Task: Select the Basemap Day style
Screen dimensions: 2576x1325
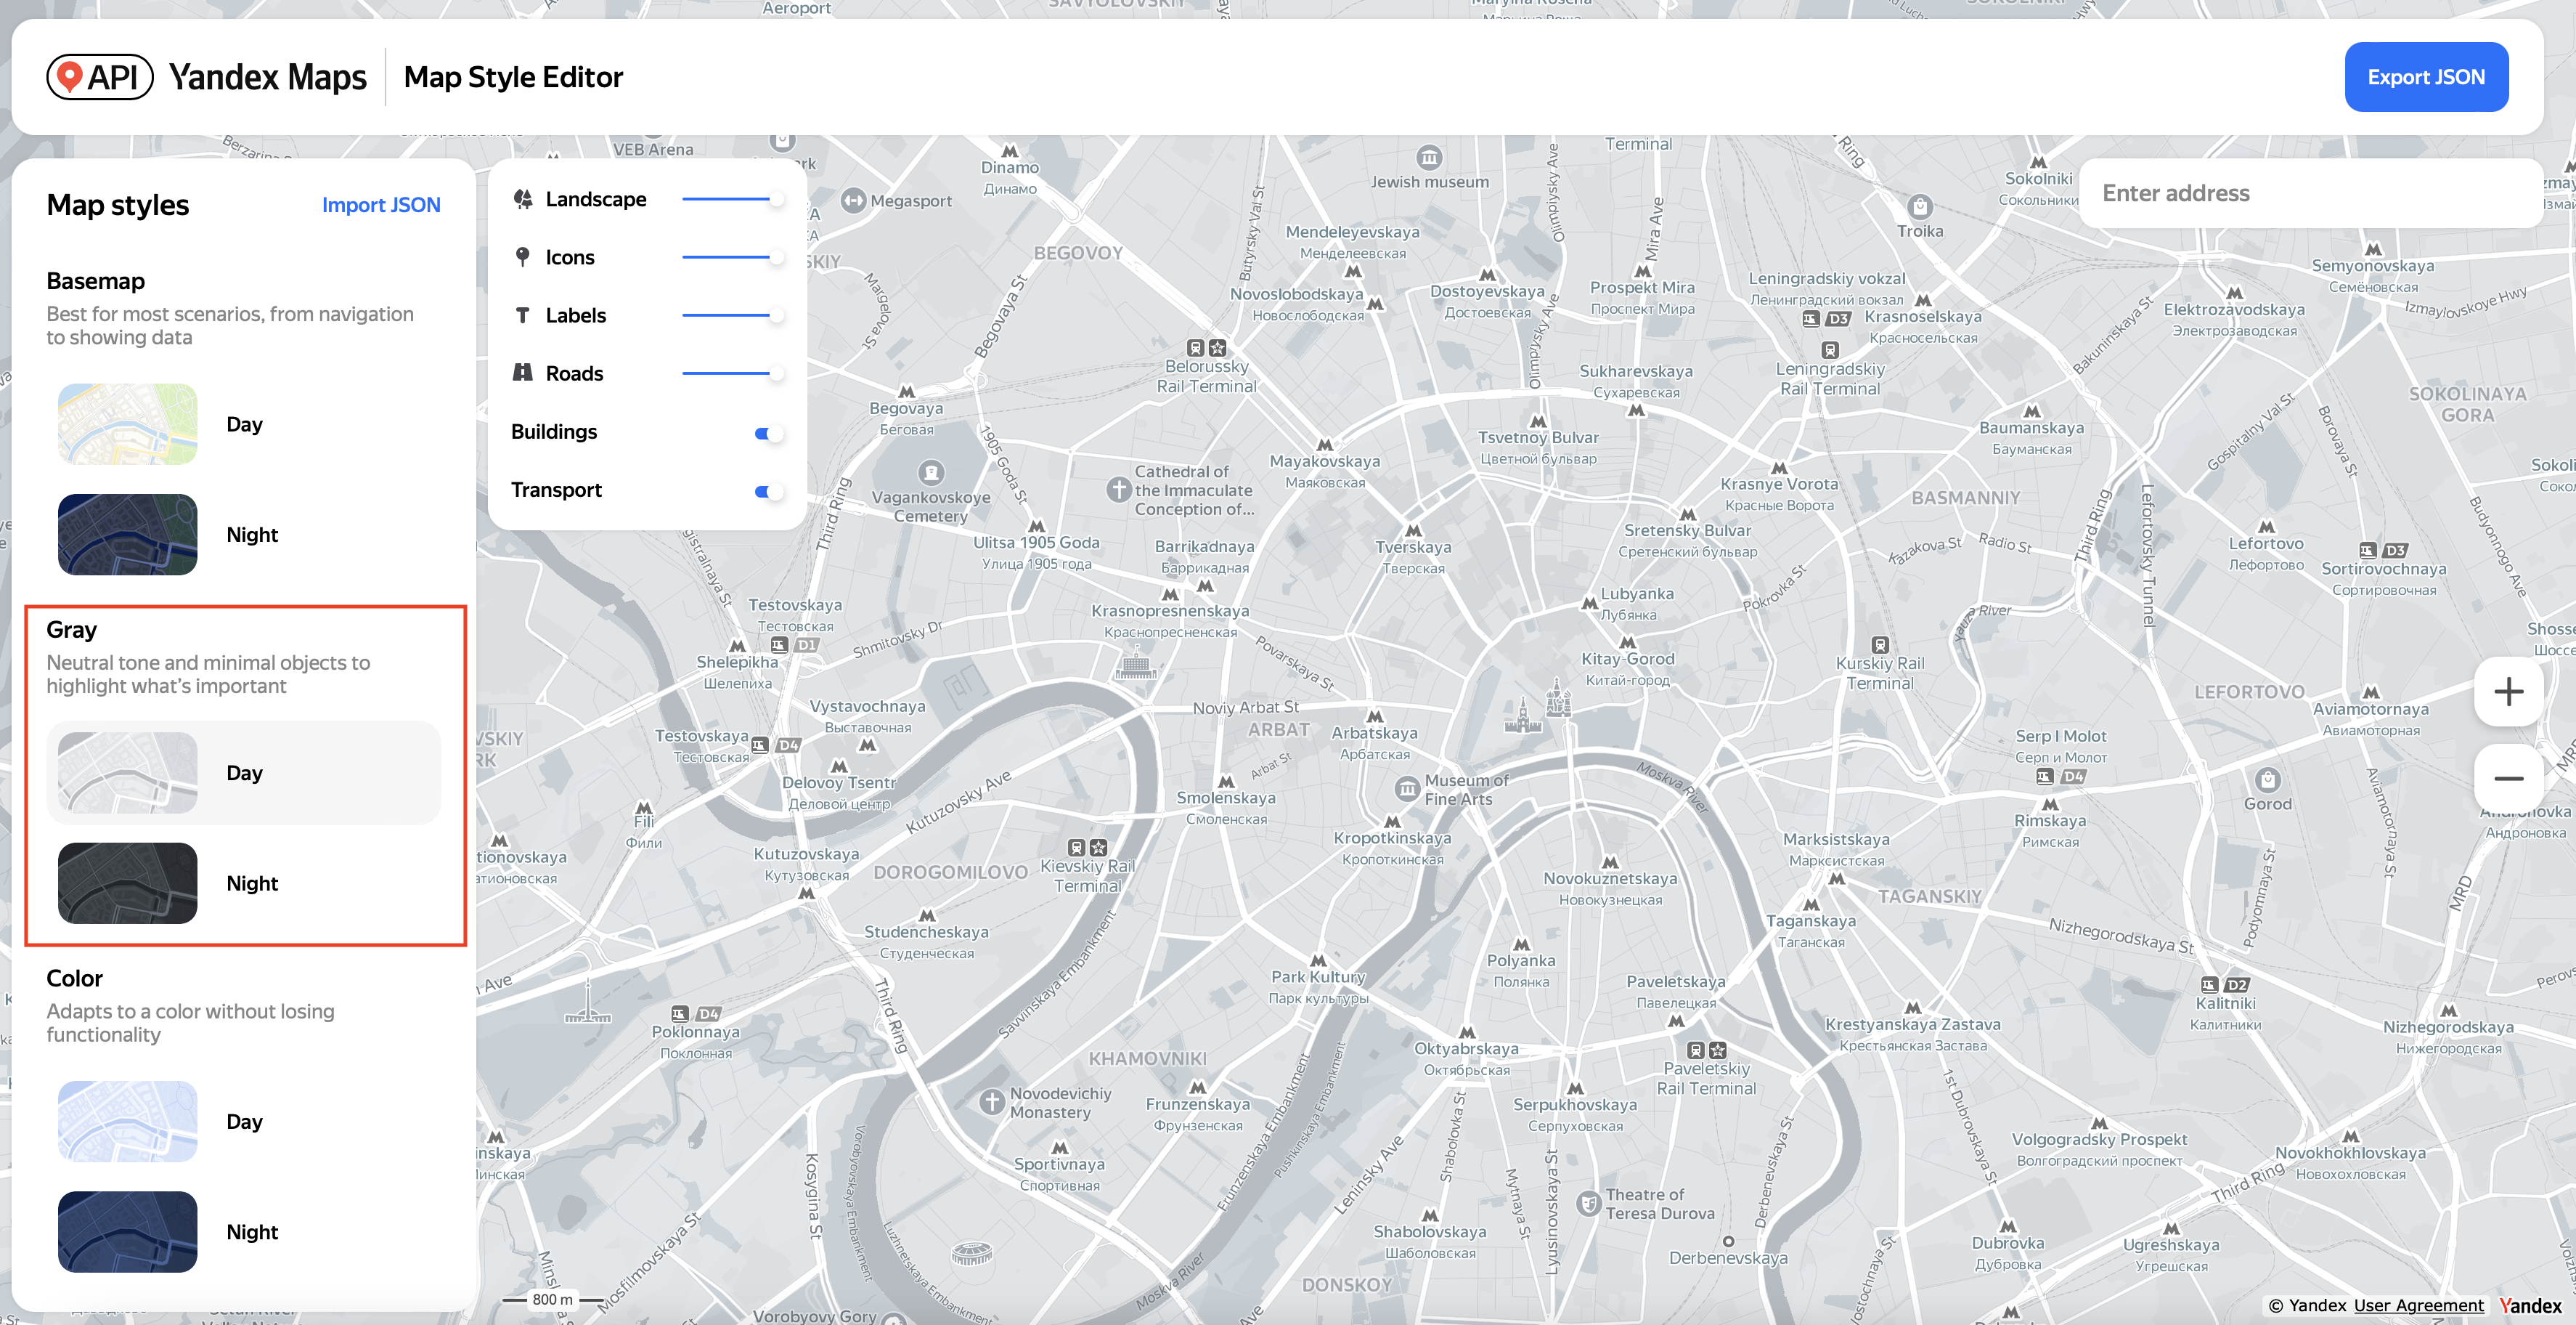Action: click(x=243, y=424)
